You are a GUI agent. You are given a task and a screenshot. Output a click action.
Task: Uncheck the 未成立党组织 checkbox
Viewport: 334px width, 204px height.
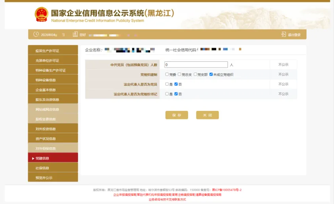tap(211, 74)
